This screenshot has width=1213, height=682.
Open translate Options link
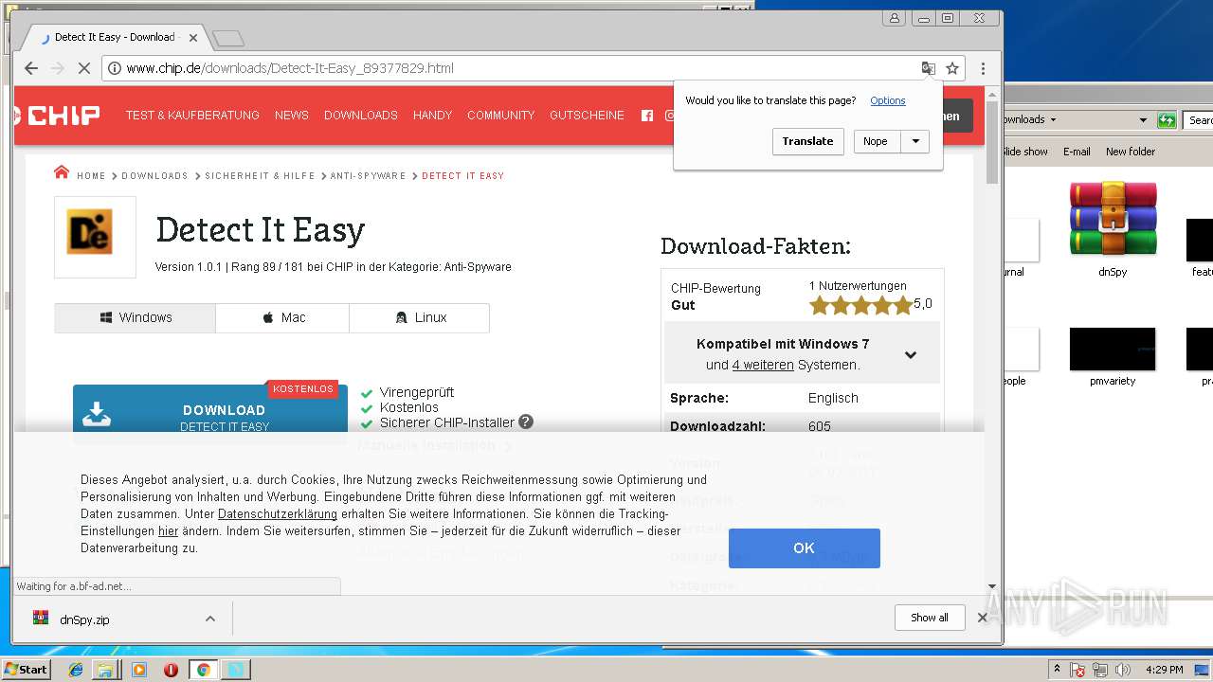(888, 100)
